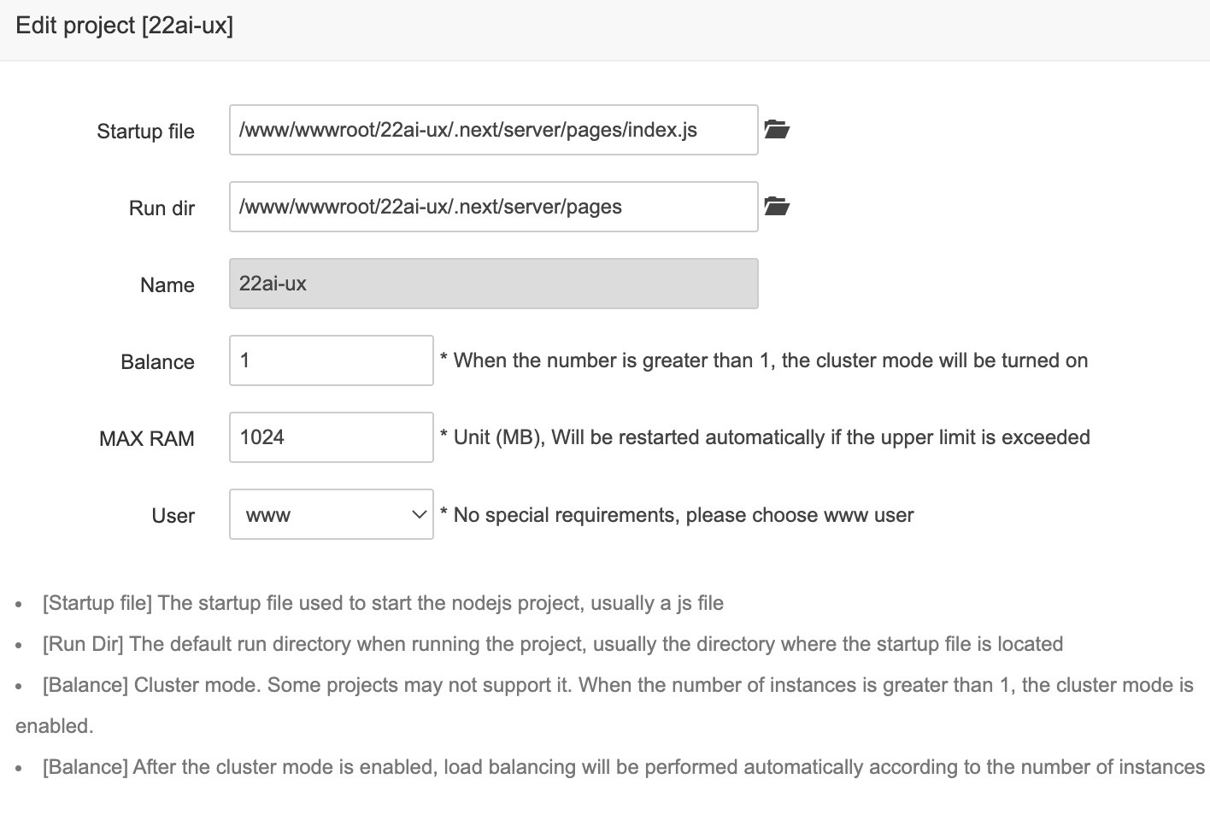Image resolution: width=1210 pixels, height=820 pixels.
Task: Click the Unit (MB) hint beside MAX RAM
Action: 765,437
